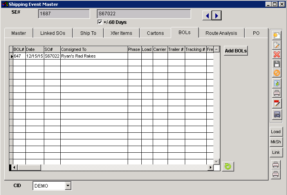Click the SE# field showing 1687

point(64,14)
